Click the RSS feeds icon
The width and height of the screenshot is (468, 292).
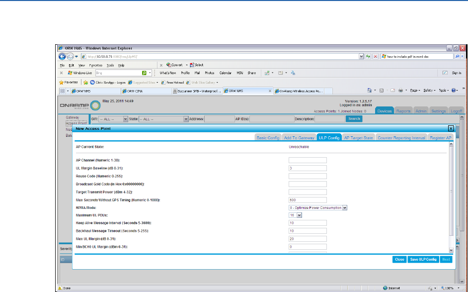click(382, 90)
